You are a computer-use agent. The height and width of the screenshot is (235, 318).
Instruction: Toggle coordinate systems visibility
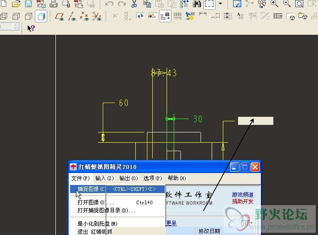click(97, 16)
